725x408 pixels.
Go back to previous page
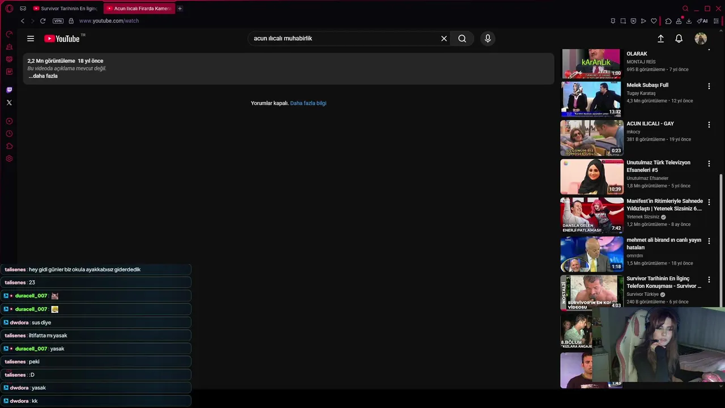coord(23,21)
